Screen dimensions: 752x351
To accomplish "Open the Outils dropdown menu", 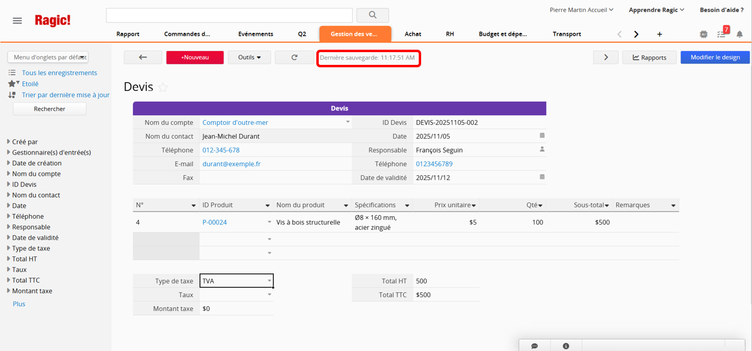I will [249, 58].
